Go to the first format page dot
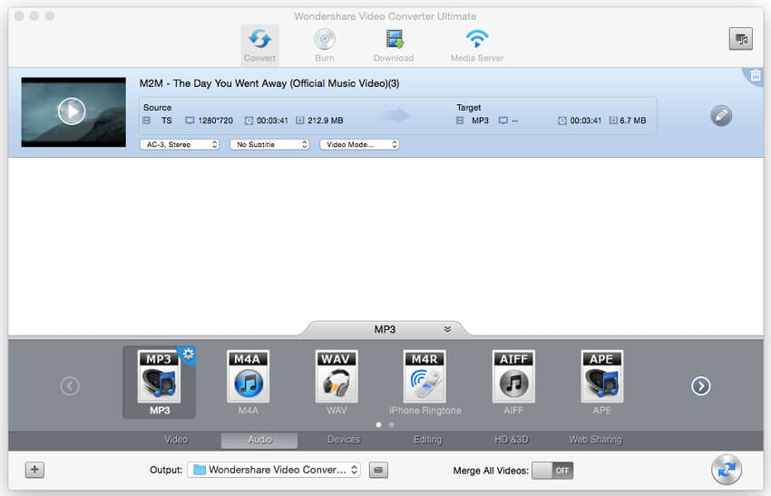Image resolution: width=771 pixels, height=496 pixels. coord(378,424)
